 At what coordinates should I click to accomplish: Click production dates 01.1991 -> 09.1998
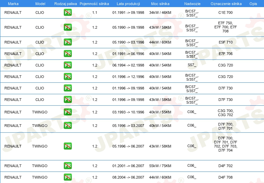tap(128, 12)
